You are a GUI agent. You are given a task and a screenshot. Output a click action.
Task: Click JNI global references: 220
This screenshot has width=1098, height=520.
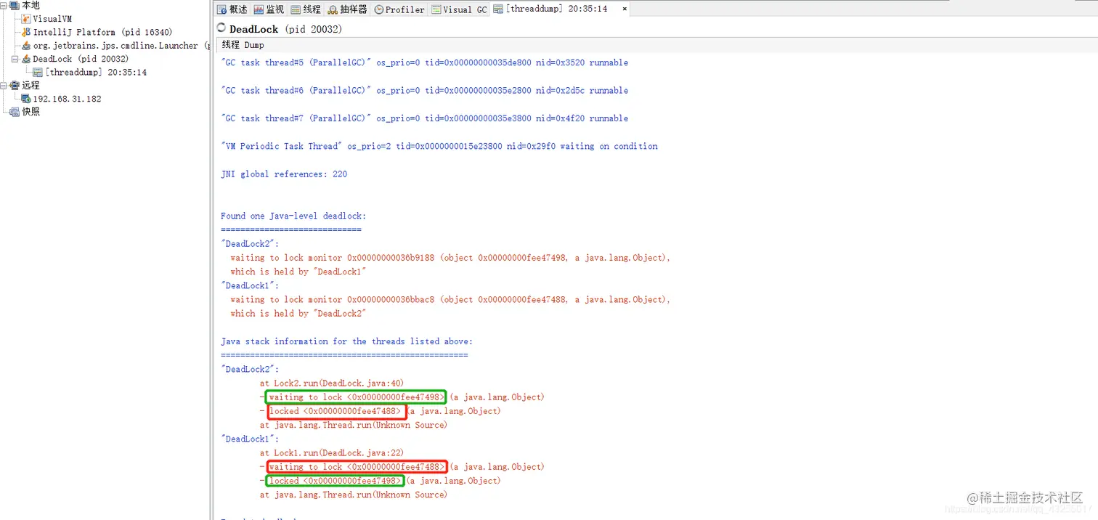(284, 174)
